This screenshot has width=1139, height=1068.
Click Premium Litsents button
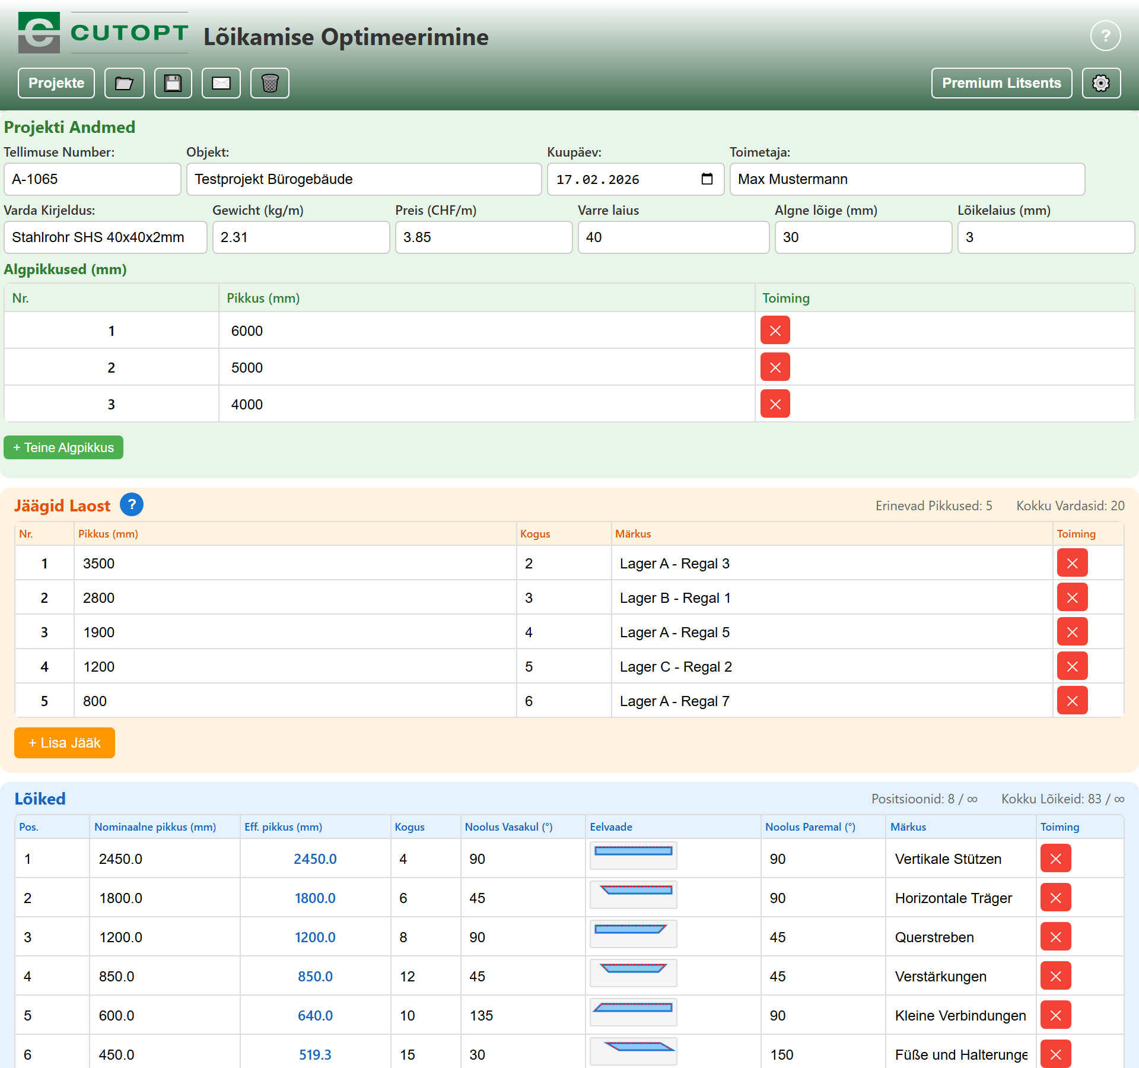pyautogui.click(x=1001, y=83)
